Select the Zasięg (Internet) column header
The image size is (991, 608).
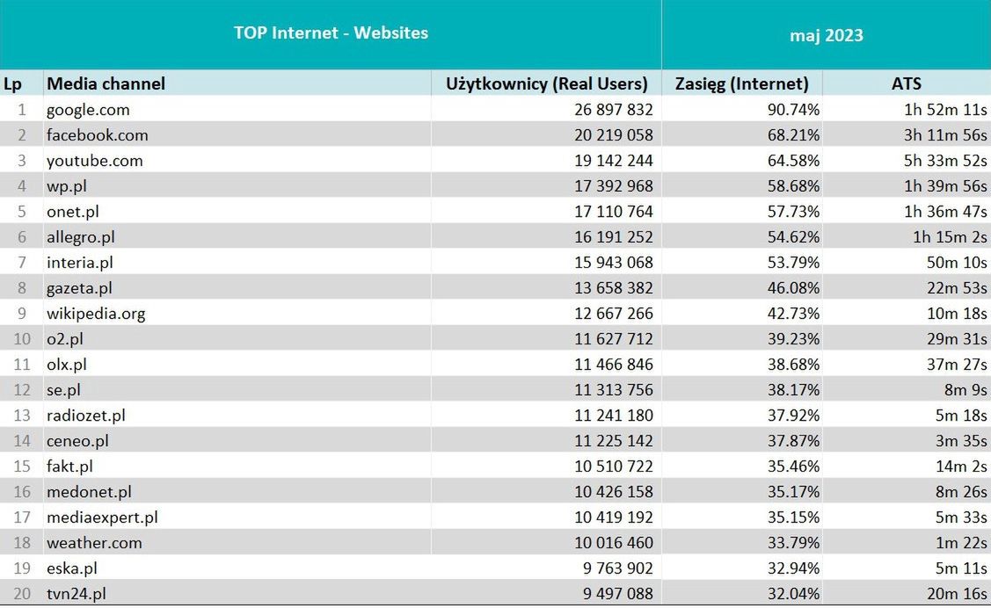click(x=741, y=84)
